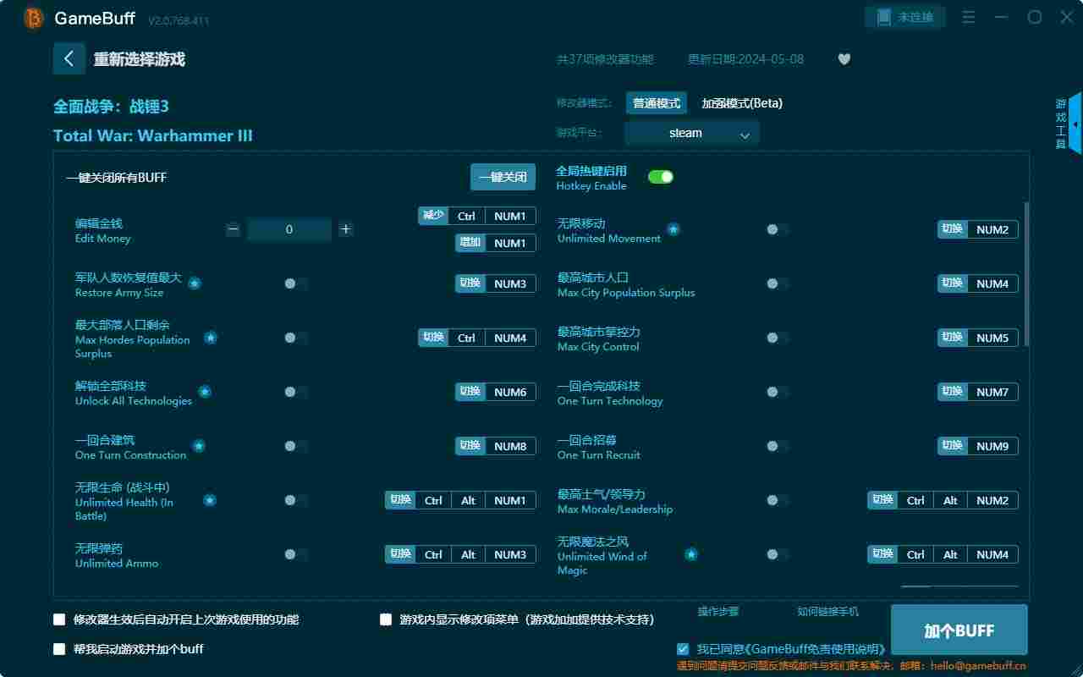This screenshot has width=1083, height=677.
Task: Click NUM3 hotkey for Restore Army Size
Action: pyautogui.click(x=510, y=283)
